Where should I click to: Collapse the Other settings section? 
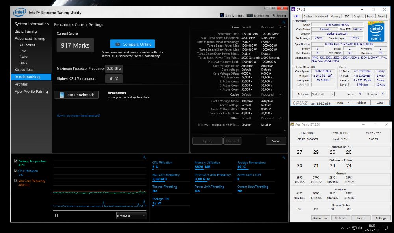pos(281,118)
